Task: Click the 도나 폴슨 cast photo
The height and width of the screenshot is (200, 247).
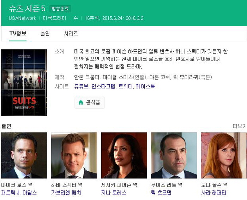Action: point(224,155)
